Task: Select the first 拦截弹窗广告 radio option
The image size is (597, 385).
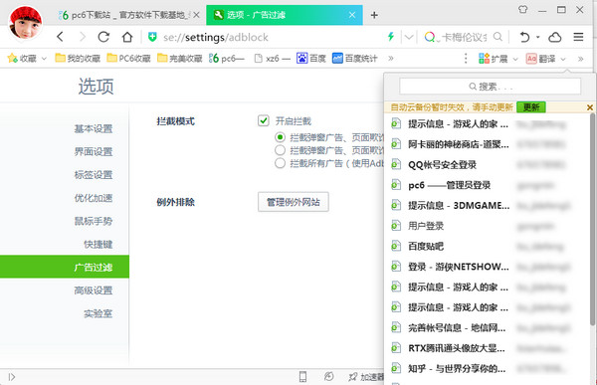Action: click(280, 136)
